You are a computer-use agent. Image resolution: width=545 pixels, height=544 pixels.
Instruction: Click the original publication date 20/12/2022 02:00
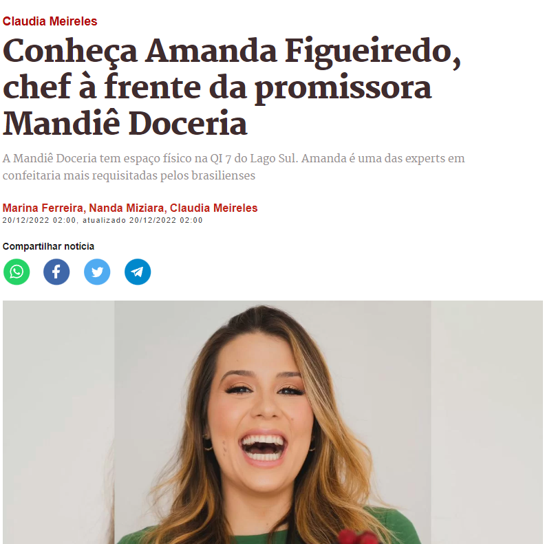click(39, 220)
